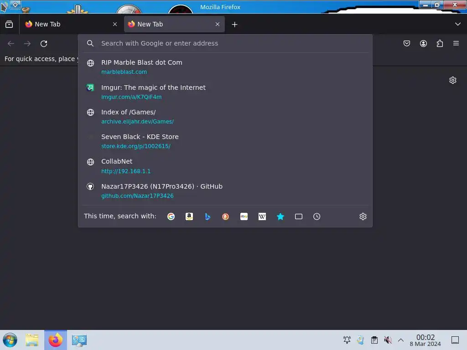Screen dimensions: 467x350
Task: Open the http://192.168.1.1 link
Action: 126,171
